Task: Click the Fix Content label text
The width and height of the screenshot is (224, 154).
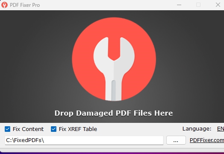Action: click(x=28, y=129)
